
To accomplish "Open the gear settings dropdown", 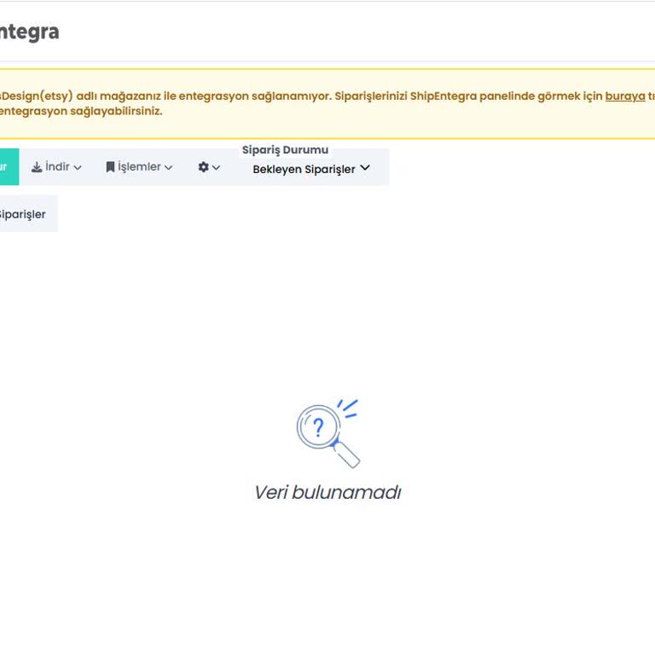I will [208, 167].
